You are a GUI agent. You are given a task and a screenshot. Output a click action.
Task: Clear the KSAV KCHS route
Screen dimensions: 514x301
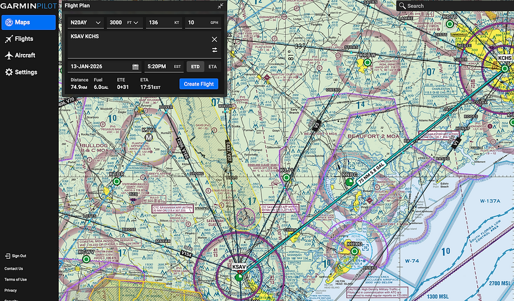coord(215,39)
